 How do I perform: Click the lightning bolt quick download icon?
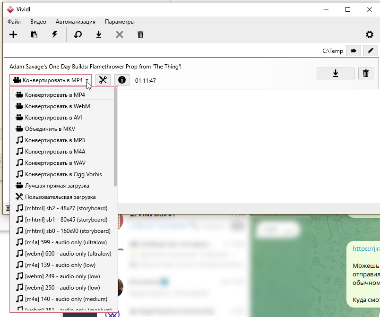55,34
